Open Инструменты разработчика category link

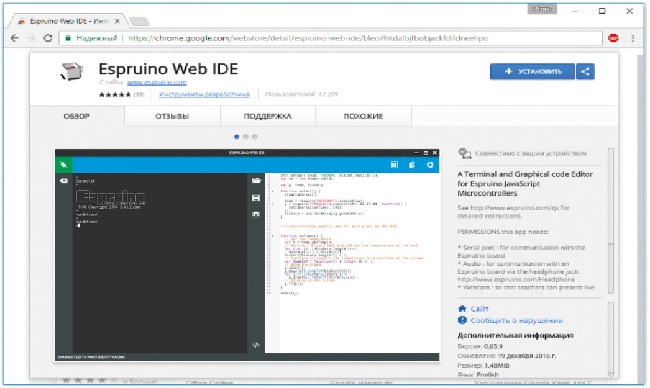point(204,94)
